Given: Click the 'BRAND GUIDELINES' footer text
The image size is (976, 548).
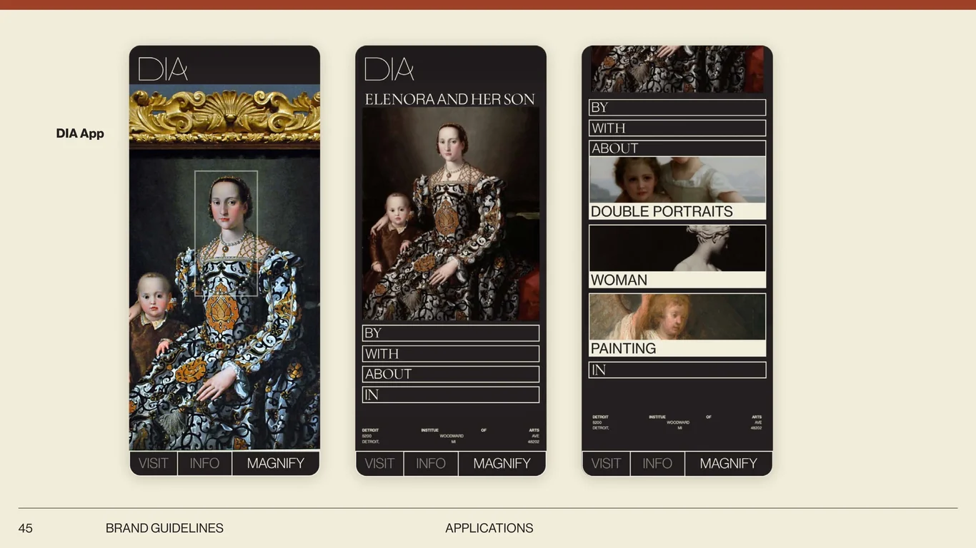Looking at the screenshot, I should click(x=164, y=528).
